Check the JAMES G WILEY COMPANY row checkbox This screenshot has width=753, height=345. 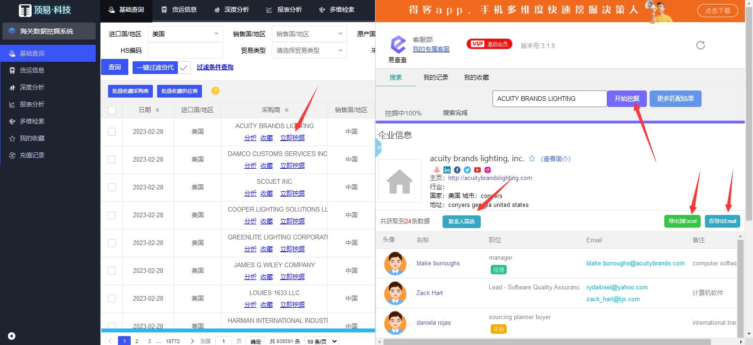tap(112, 271)
